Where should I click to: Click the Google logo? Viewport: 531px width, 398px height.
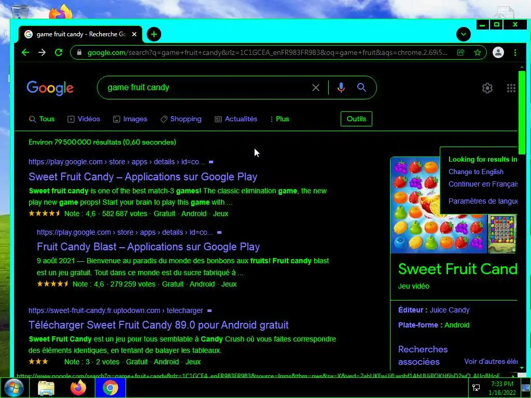tap(50, 88)
